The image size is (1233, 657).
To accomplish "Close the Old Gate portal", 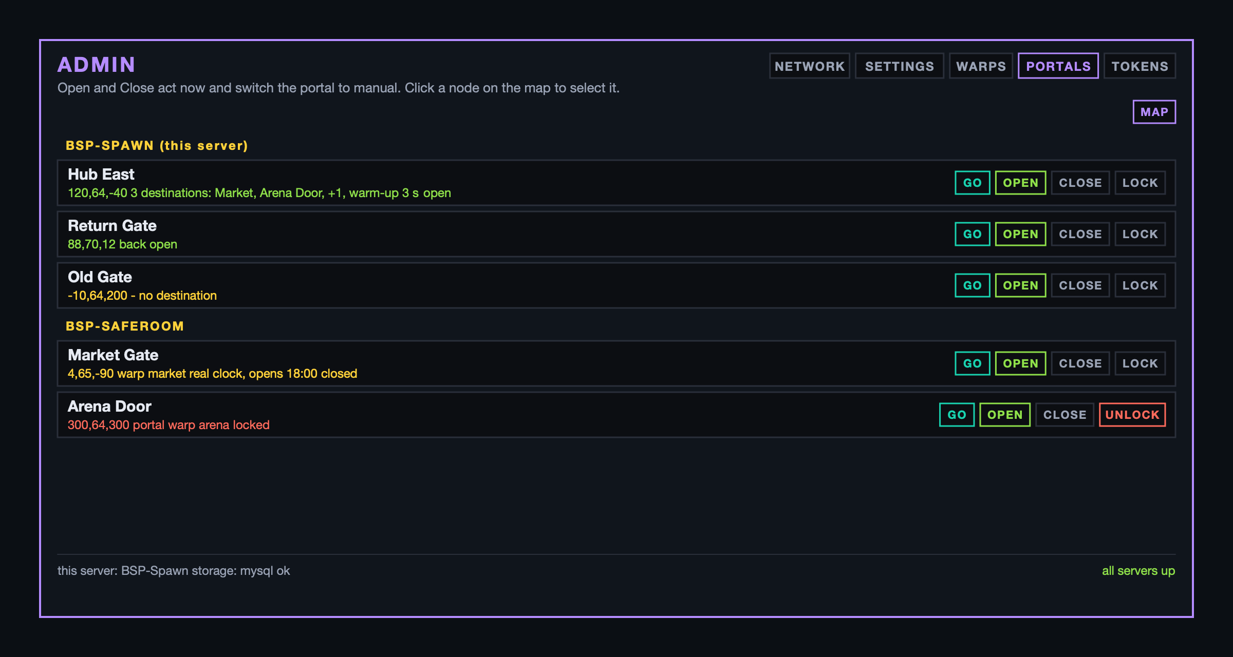I will coord(1080,285).
